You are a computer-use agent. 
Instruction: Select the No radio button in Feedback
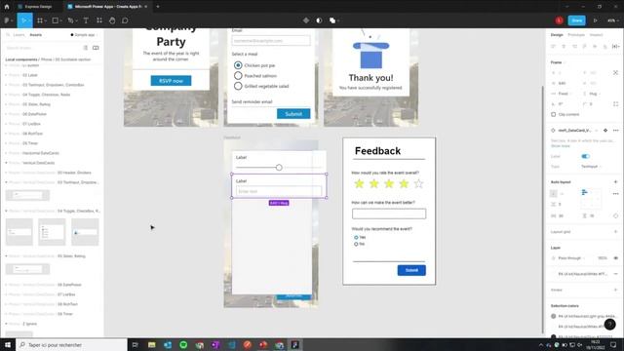click(x=356, y=244)
